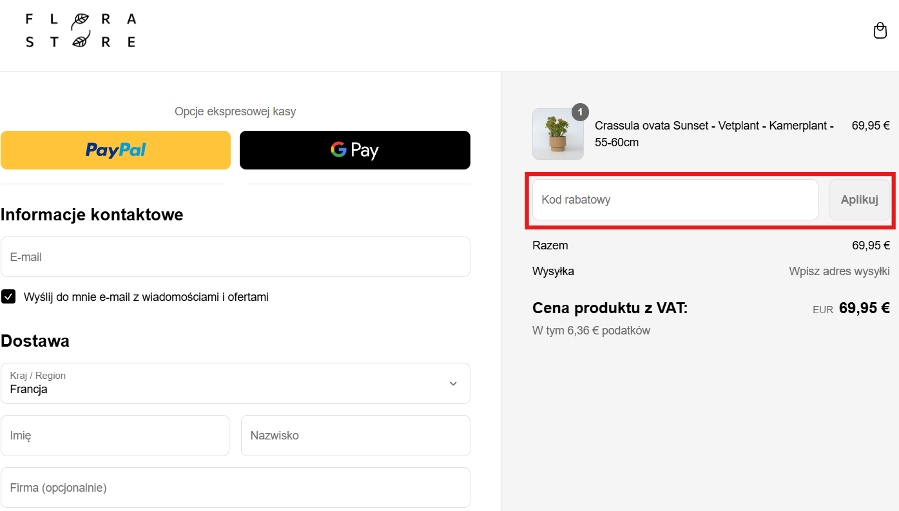Click the Dostawa section heading

click(35, 341)
